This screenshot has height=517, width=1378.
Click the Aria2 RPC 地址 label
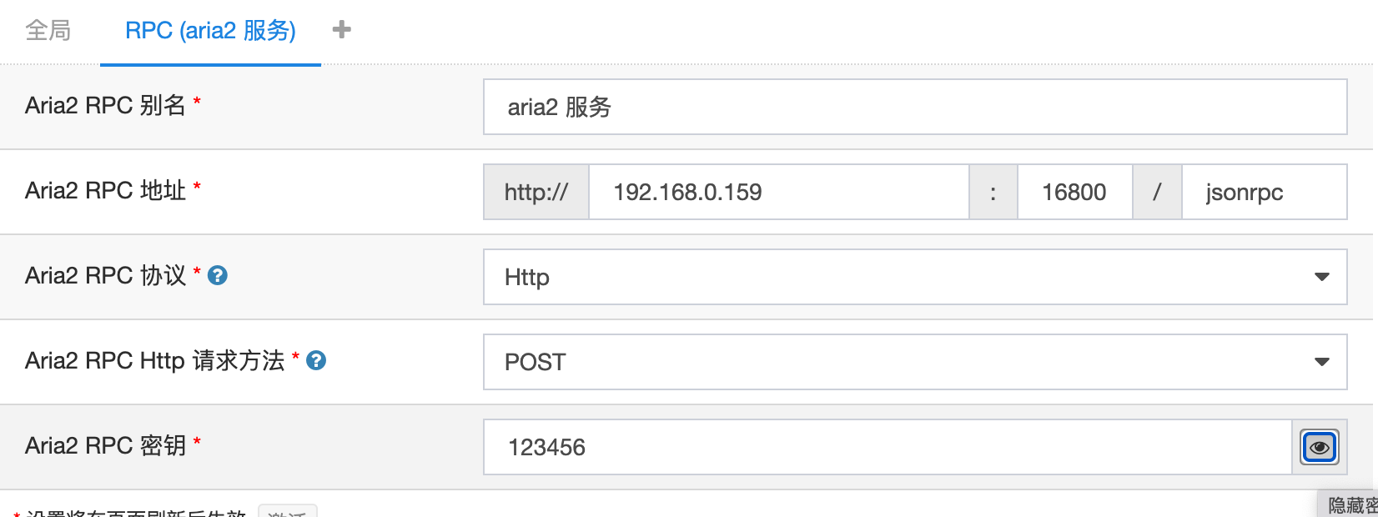(x=105, y=190)
